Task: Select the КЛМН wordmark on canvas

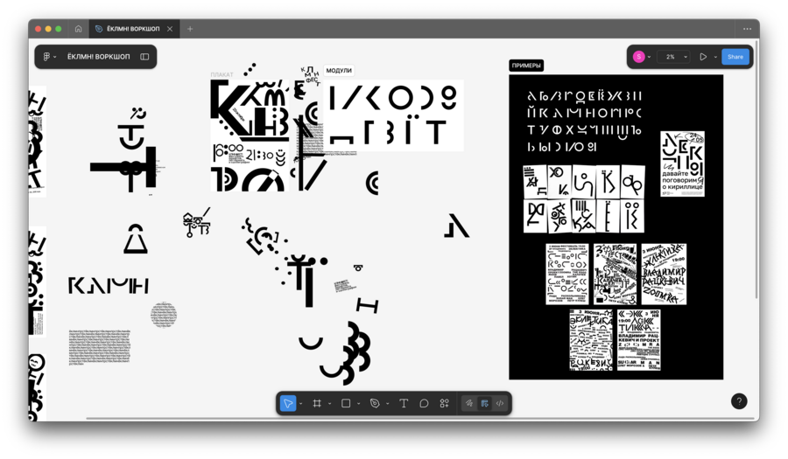Action: (109, 286)
